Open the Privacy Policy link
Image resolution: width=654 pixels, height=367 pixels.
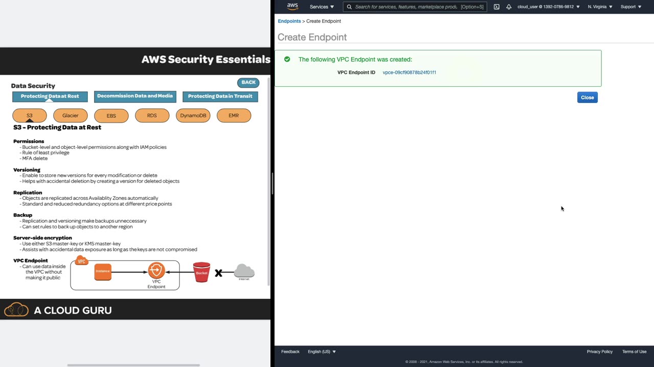[x=600, y=351]
